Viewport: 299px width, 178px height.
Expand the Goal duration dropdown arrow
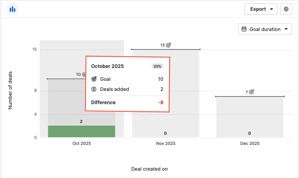click(x=286, y=29)
